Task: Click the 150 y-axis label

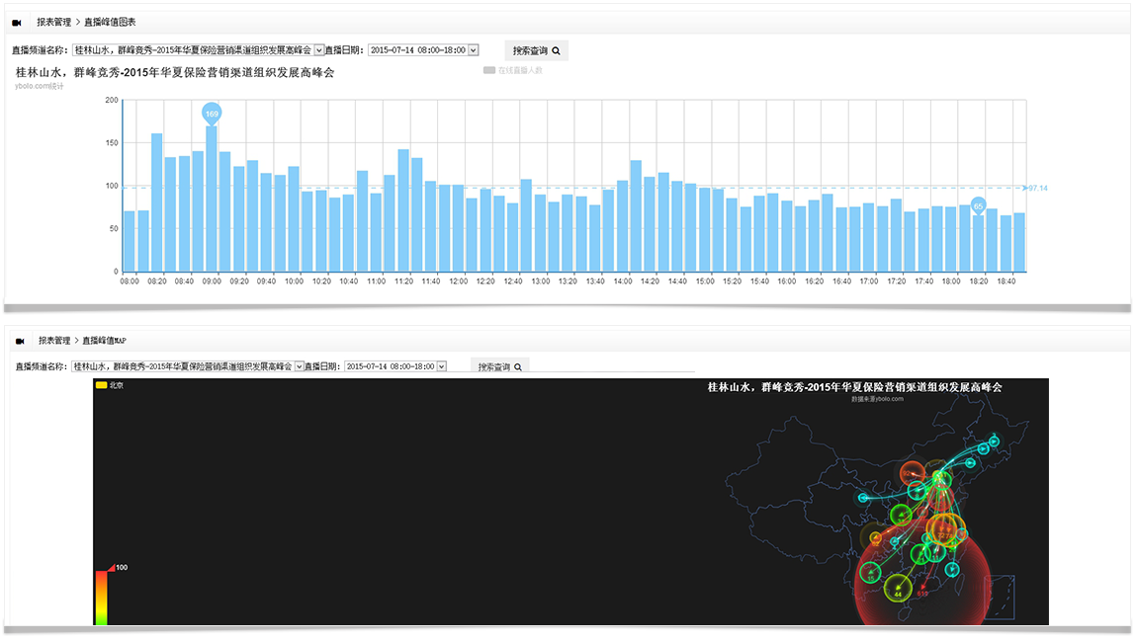Action: point(112,143)
